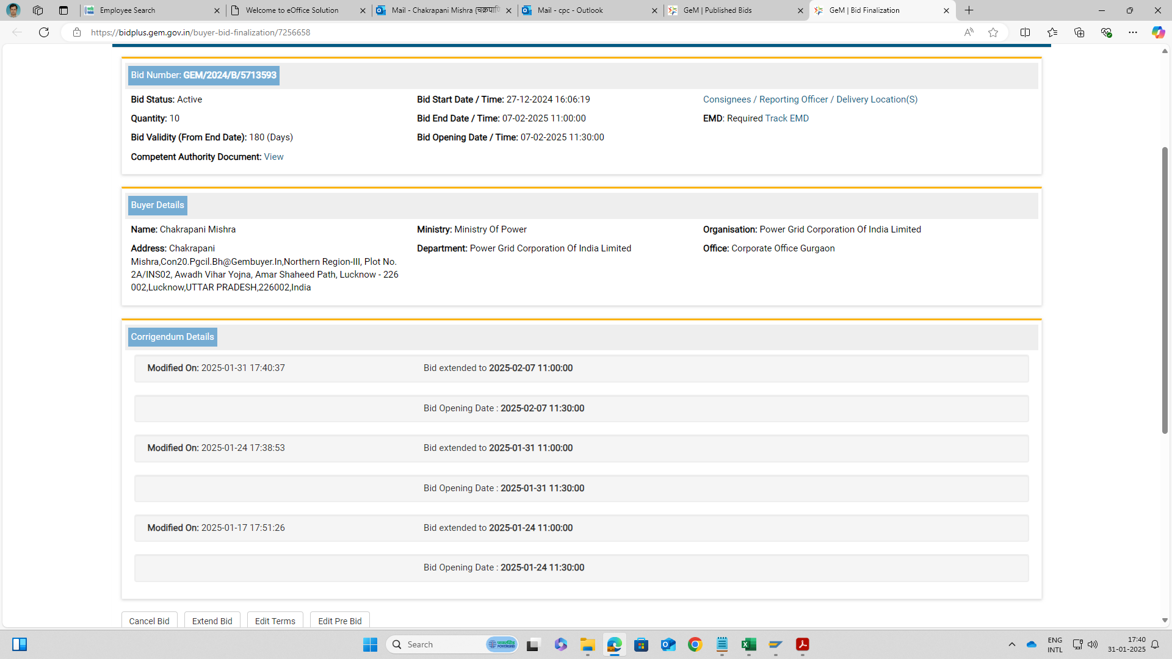
Task: Select the GeM Bid Finalization tab
Action: click(x=882, y=10)
